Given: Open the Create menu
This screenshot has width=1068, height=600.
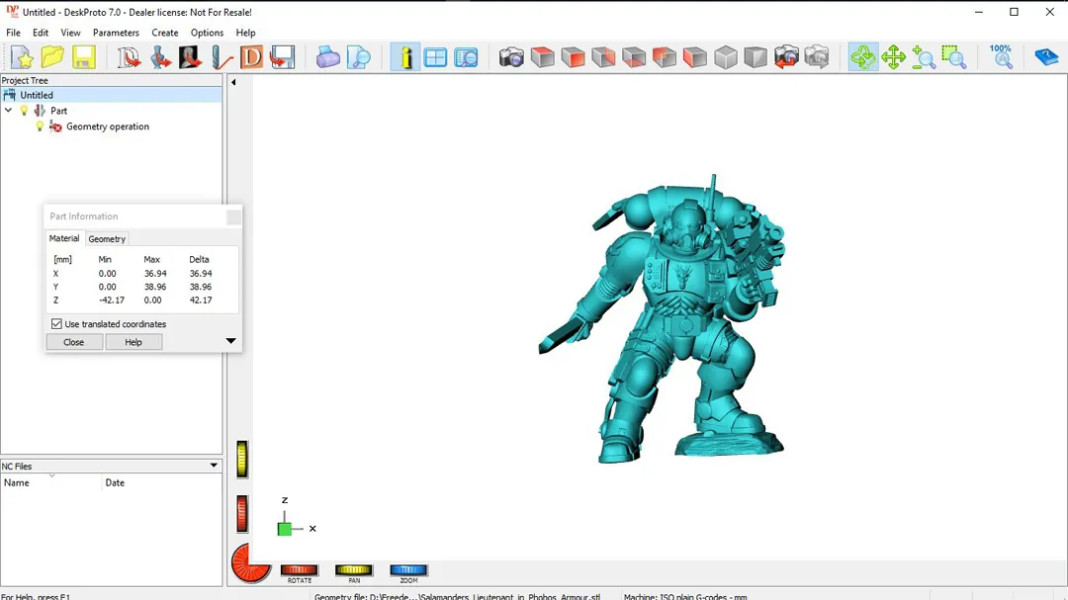Looking at the screenshot, I should click(165, 33).
